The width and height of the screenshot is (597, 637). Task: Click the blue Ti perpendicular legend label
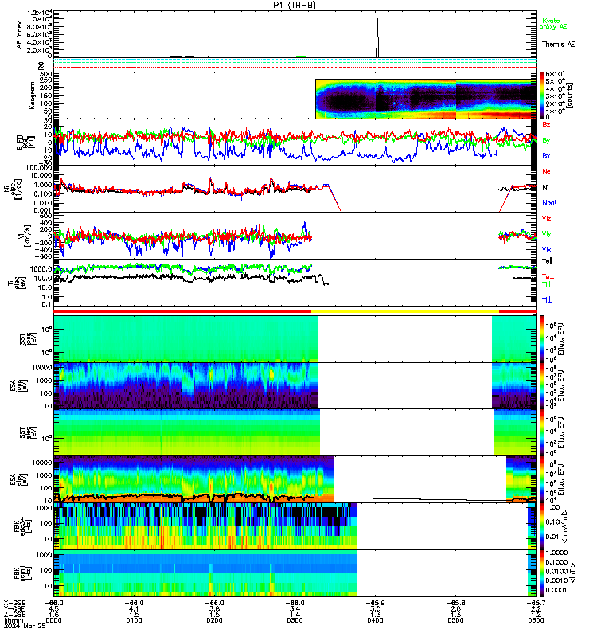pyautogui.click(x=547, y=300)
